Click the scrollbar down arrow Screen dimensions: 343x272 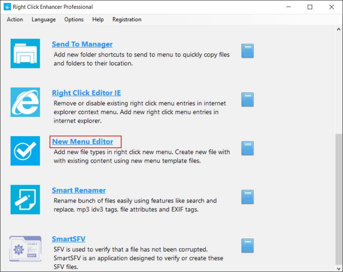(x=339, y=269)
